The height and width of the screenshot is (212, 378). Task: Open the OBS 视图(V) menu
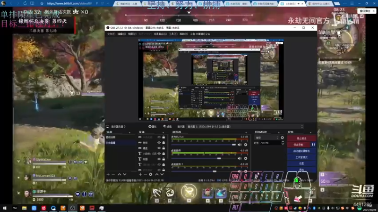click(x=132, y=34)
